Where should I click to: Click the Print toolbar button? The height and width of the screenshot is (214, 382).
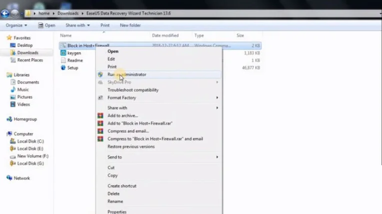click(x=105, y=25)
